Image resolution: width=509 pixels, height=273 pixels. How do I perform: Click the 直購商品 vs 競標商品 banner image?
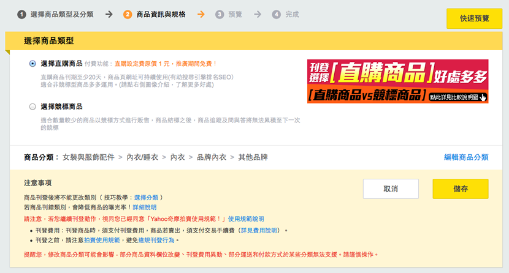[397, 81]
